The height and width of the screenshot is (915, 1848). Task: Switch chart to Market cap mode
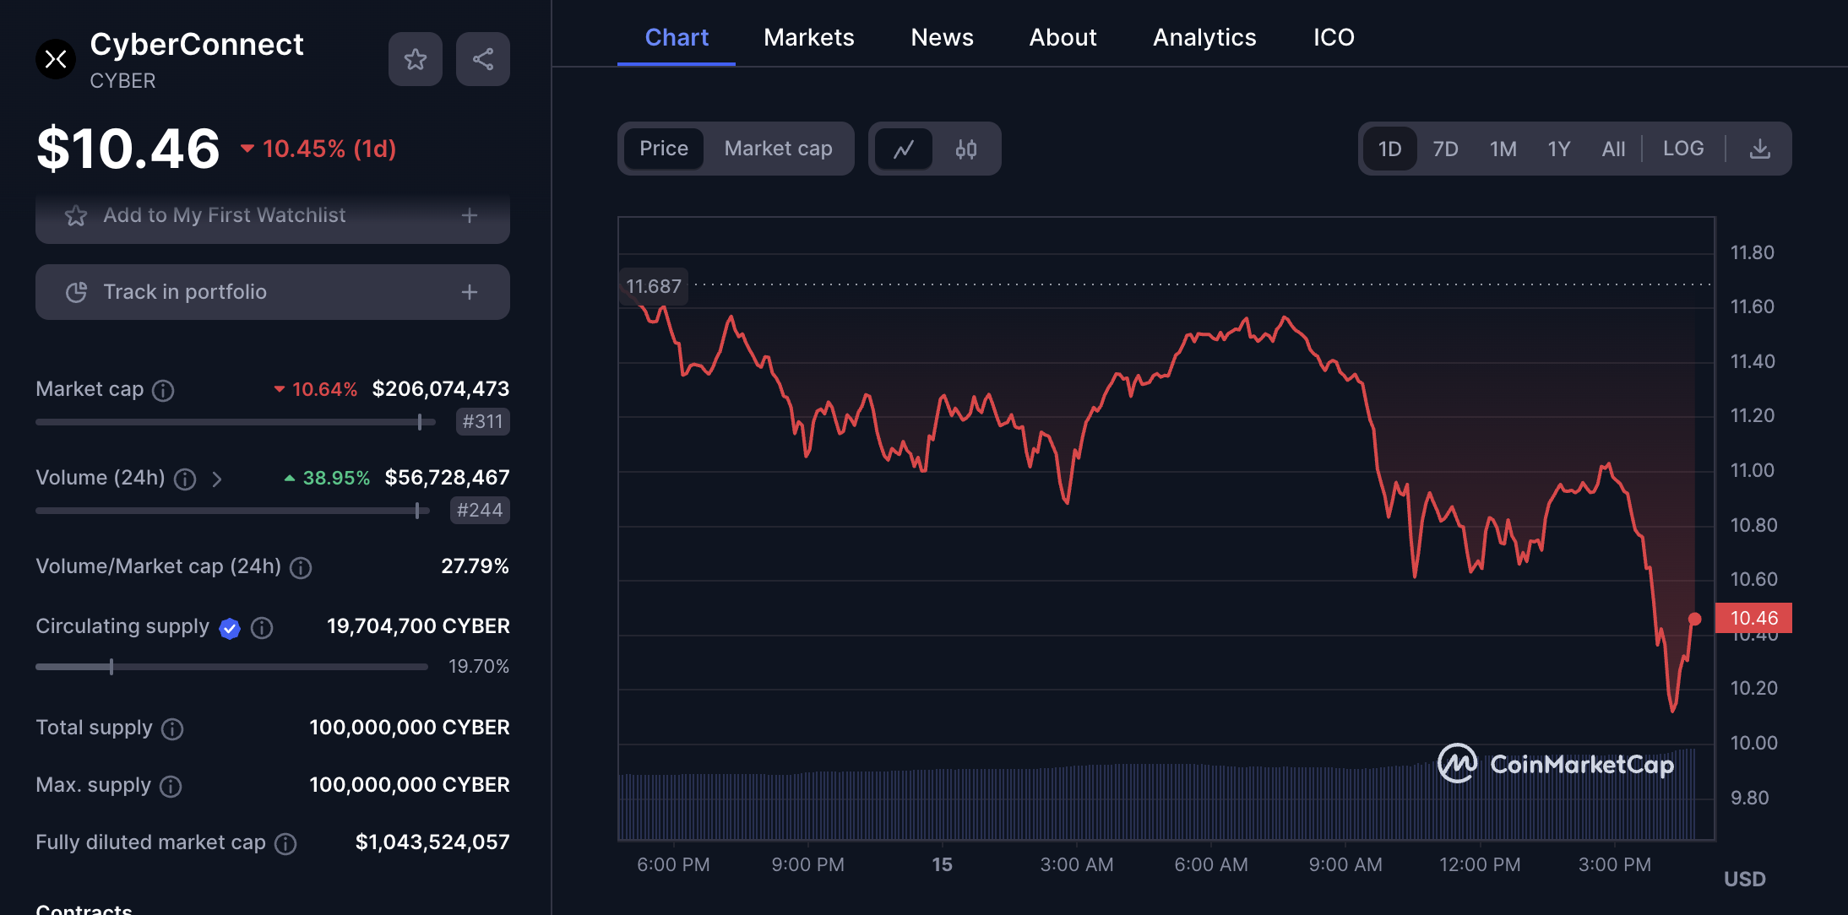point(778,149)
